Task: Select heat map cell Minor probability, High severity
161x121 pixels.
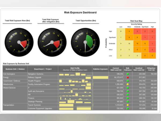Action: 152,49
